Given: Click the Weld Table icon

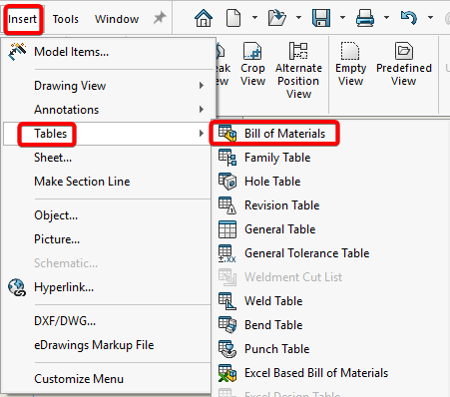Looking at the screenshot, I should click(x=227, y=301).
